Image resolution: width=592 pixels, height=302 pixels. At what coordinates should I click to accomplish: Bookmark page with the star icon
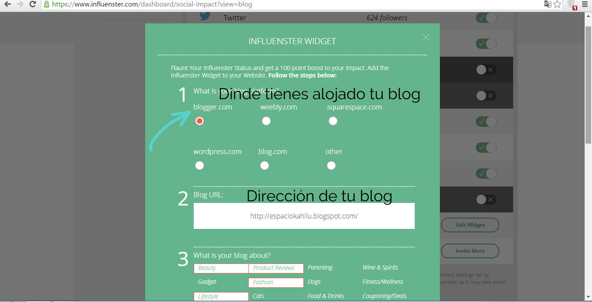click(557, 4)
